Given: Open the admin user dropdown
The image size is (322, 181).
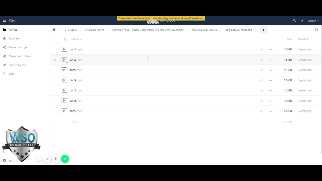Looking at the screenshot, I should point(313,21).
